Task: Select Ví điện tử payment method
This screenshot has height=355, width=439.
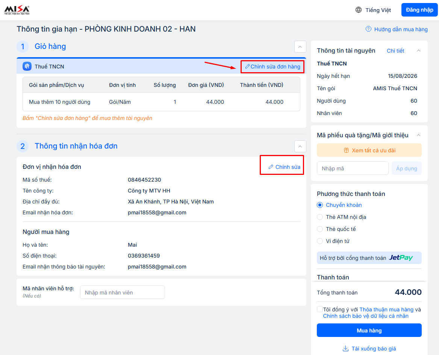Action: [320, 241]
